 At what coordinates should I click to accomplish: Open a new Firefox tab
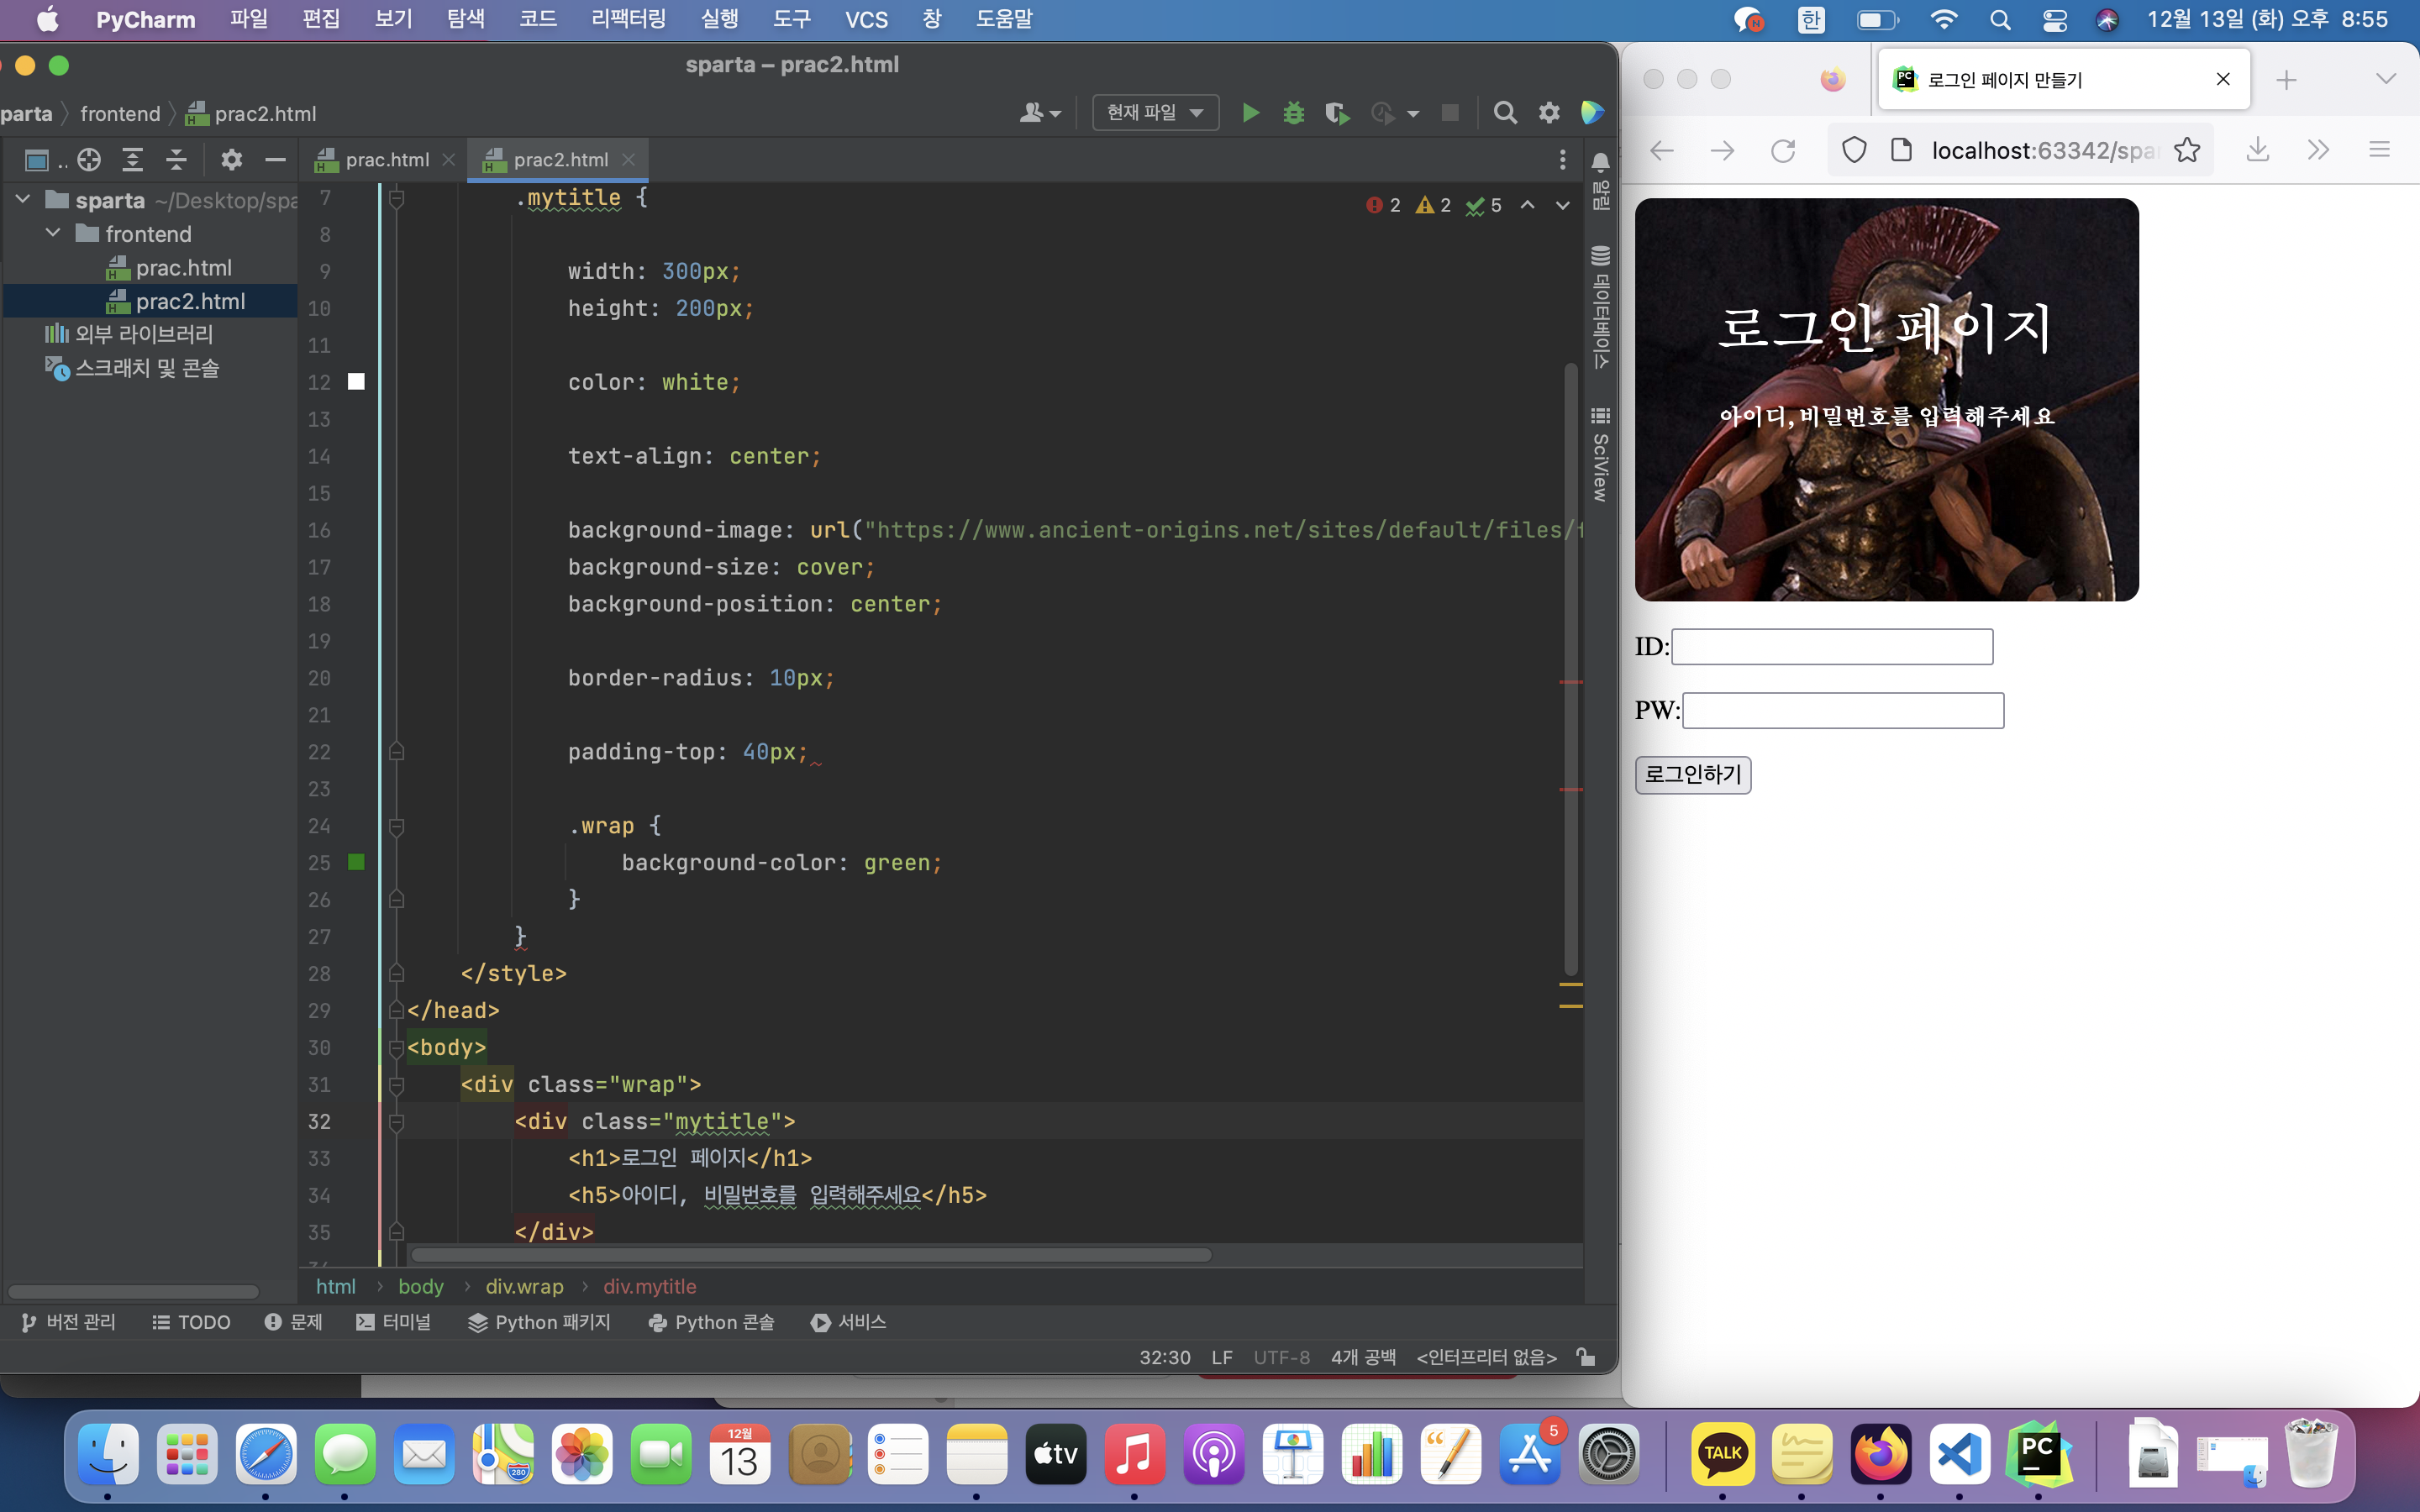[2286, 80]
